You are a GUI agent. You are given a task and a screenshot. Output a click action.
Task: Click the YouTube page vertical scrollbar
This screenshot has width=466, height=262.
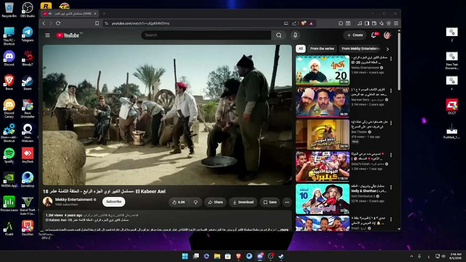pos(399,62)
